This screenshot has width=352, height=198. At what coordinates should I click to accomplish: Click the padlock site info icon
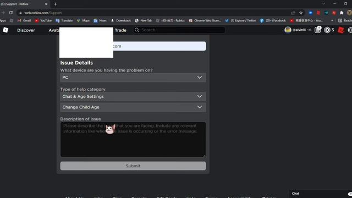(20, 13)
